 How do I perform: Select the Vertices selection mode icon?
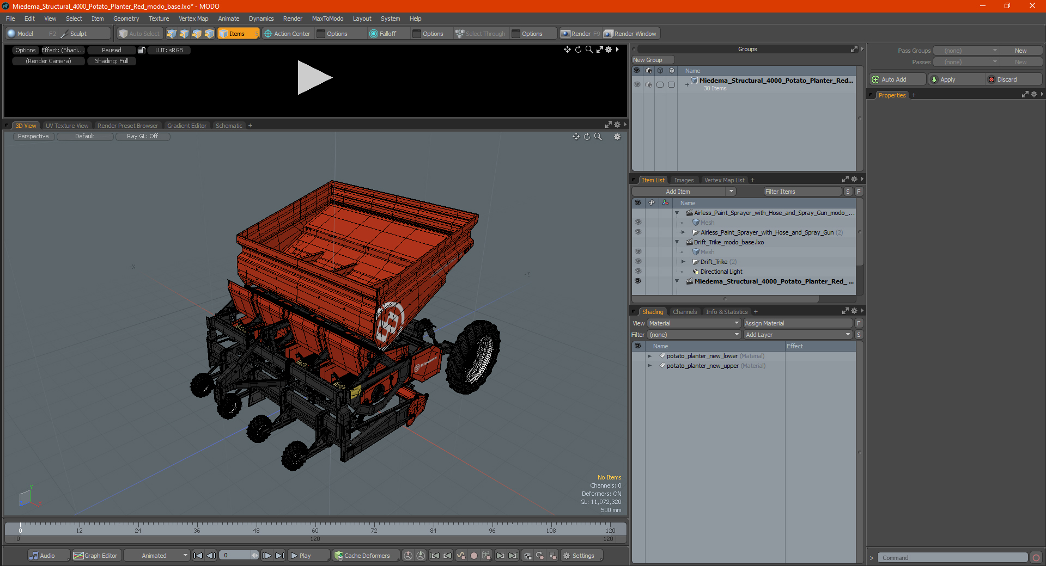click(172, 34)
